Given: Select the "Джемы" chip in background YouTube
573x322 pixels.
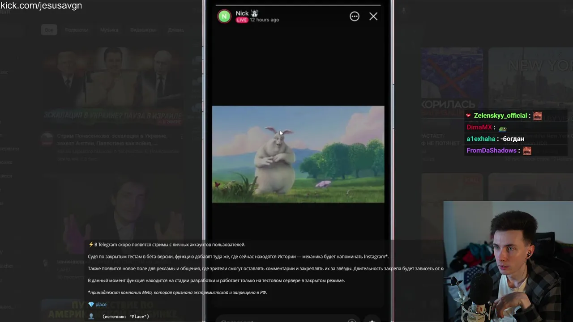Looking at the screenshot, I should pos(175,30).
